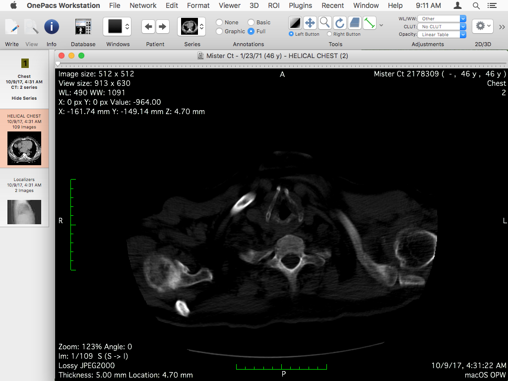Open the Format menu
Viewport: 508px width, 381px height.
coord(198,5)
